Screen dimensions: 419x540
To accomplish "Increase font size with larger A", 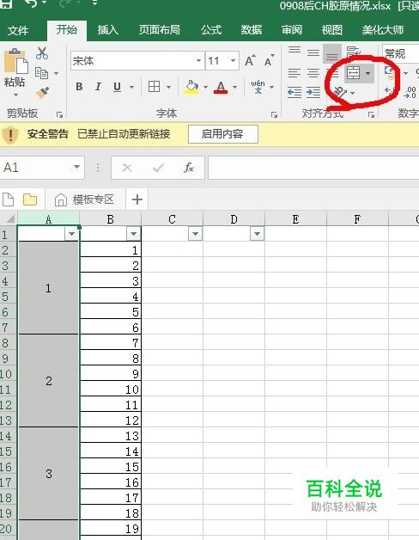I will [x=250, y=60].
